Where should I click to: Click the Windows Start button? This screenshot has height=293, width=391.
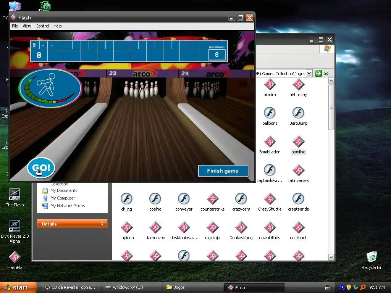18,287
